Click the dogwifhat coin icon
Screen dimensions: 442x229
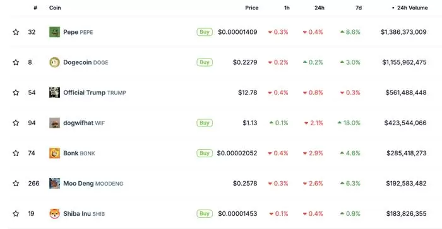tap(54, 123)
